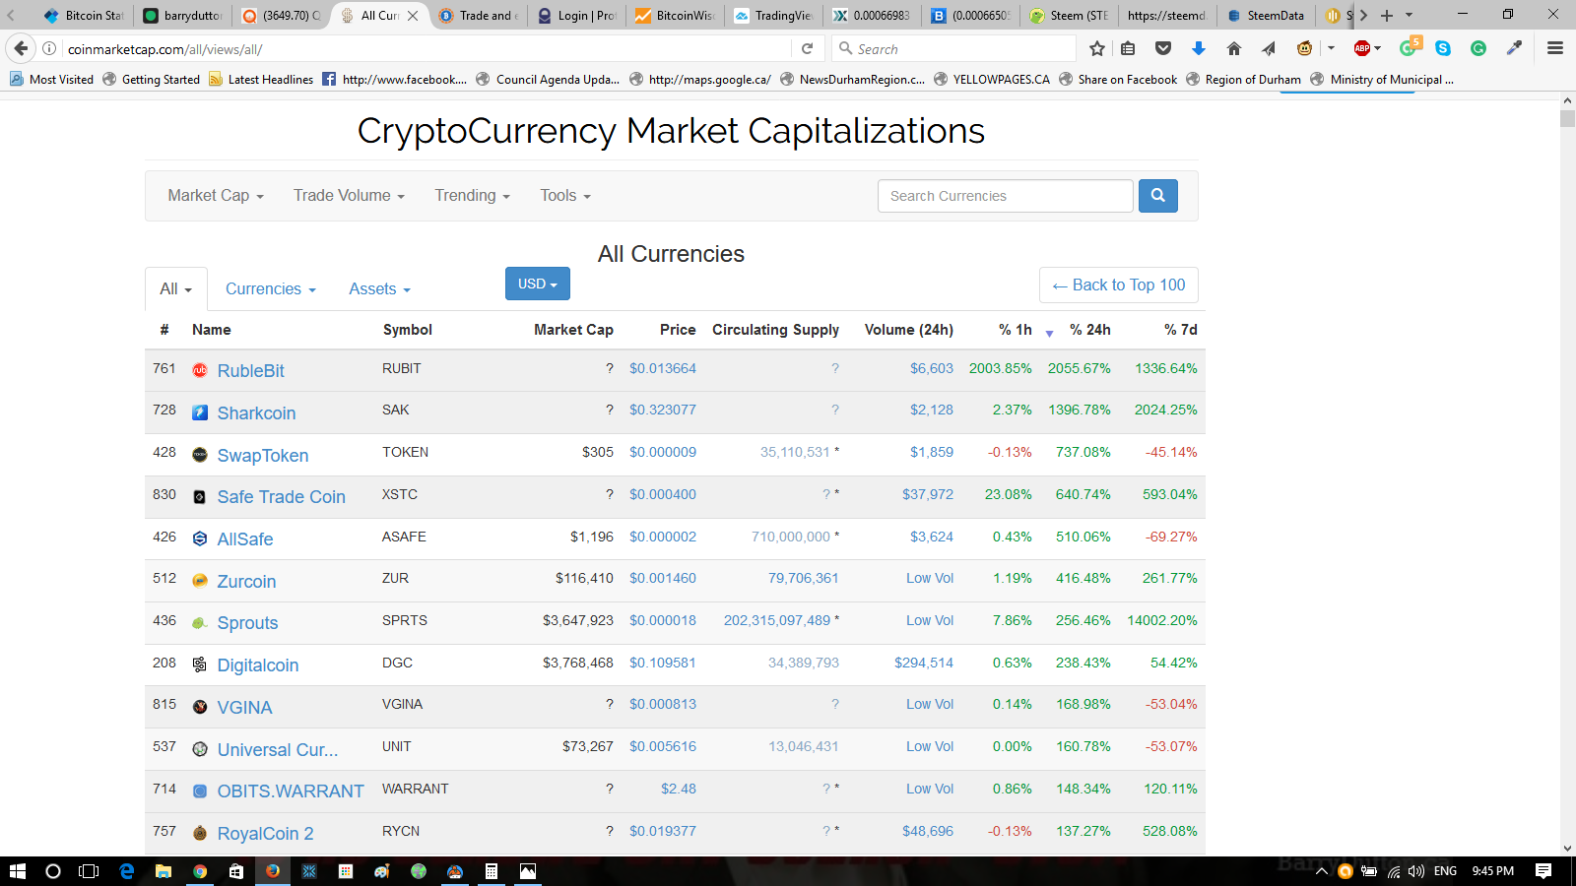This screenshot has width=1576, height=886.
Task: Switch to the TradingView browser tab
Action: 773,15
